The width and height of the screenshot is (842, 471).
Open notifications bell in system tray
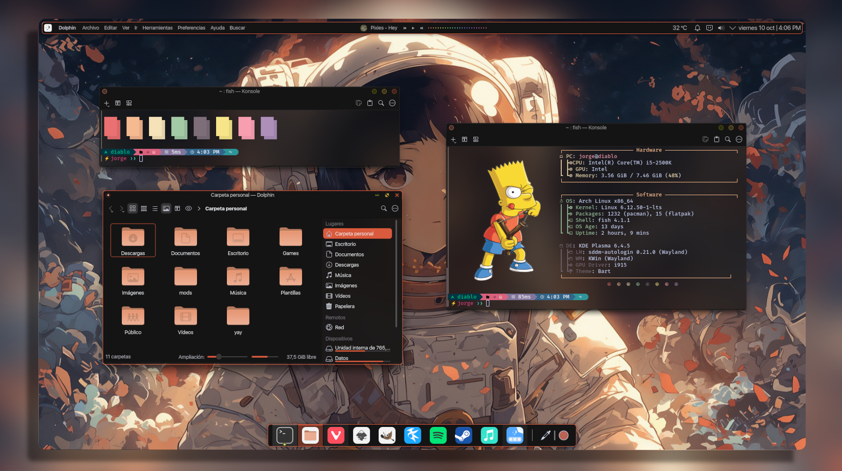pos(697,28)
